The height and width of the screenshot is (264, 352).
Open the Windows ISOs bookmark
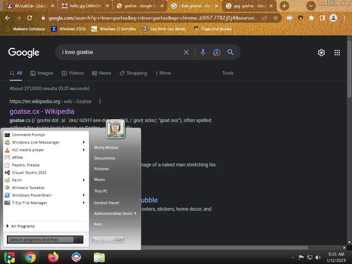[68, 29]
